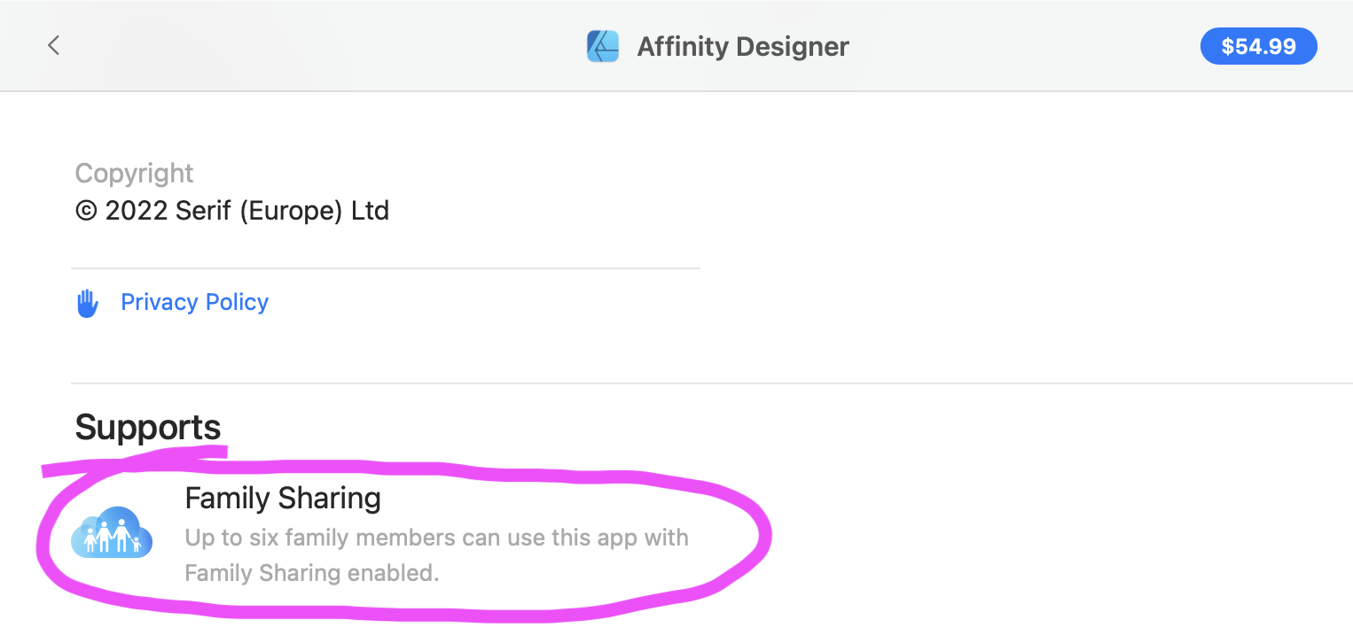This screenshot has height=627, width=1353.
Task: Click the 'Family Sharing enabled.' text line
Action: tap(311, 573)
